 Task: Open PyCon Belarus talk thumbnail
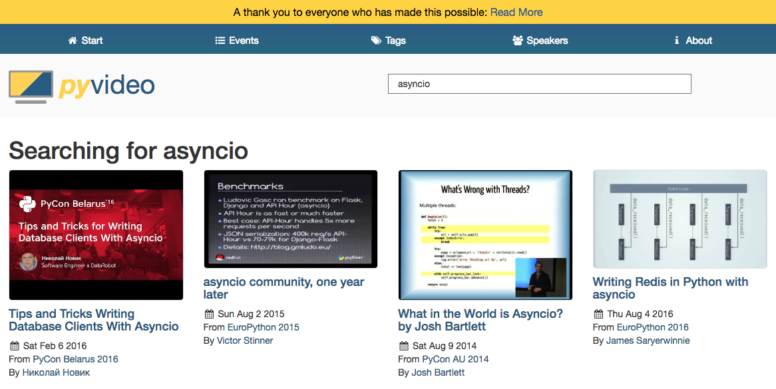96,235
